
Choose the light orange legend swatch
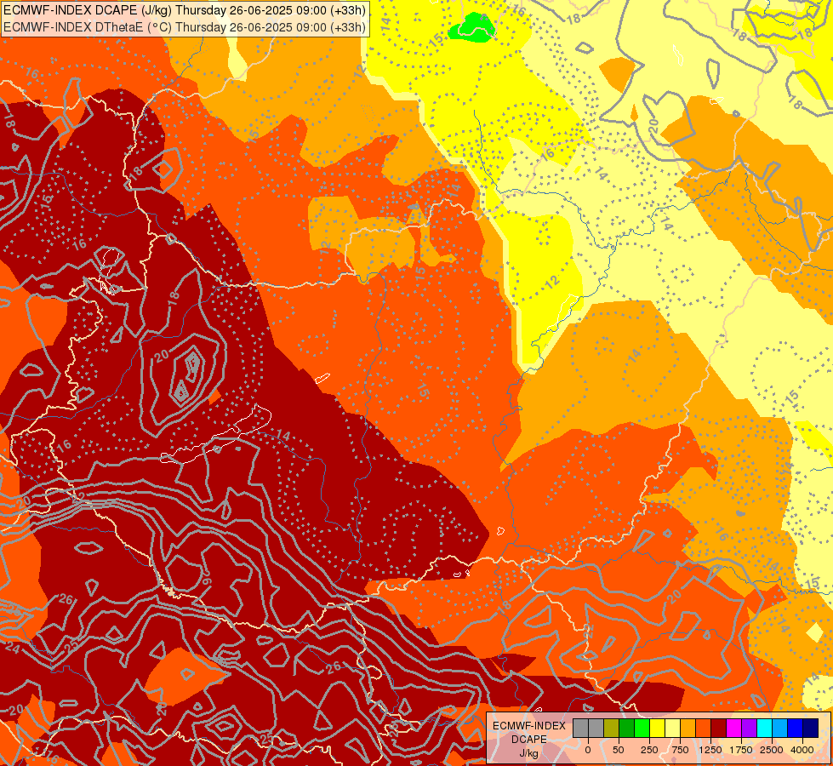(688, 729)
